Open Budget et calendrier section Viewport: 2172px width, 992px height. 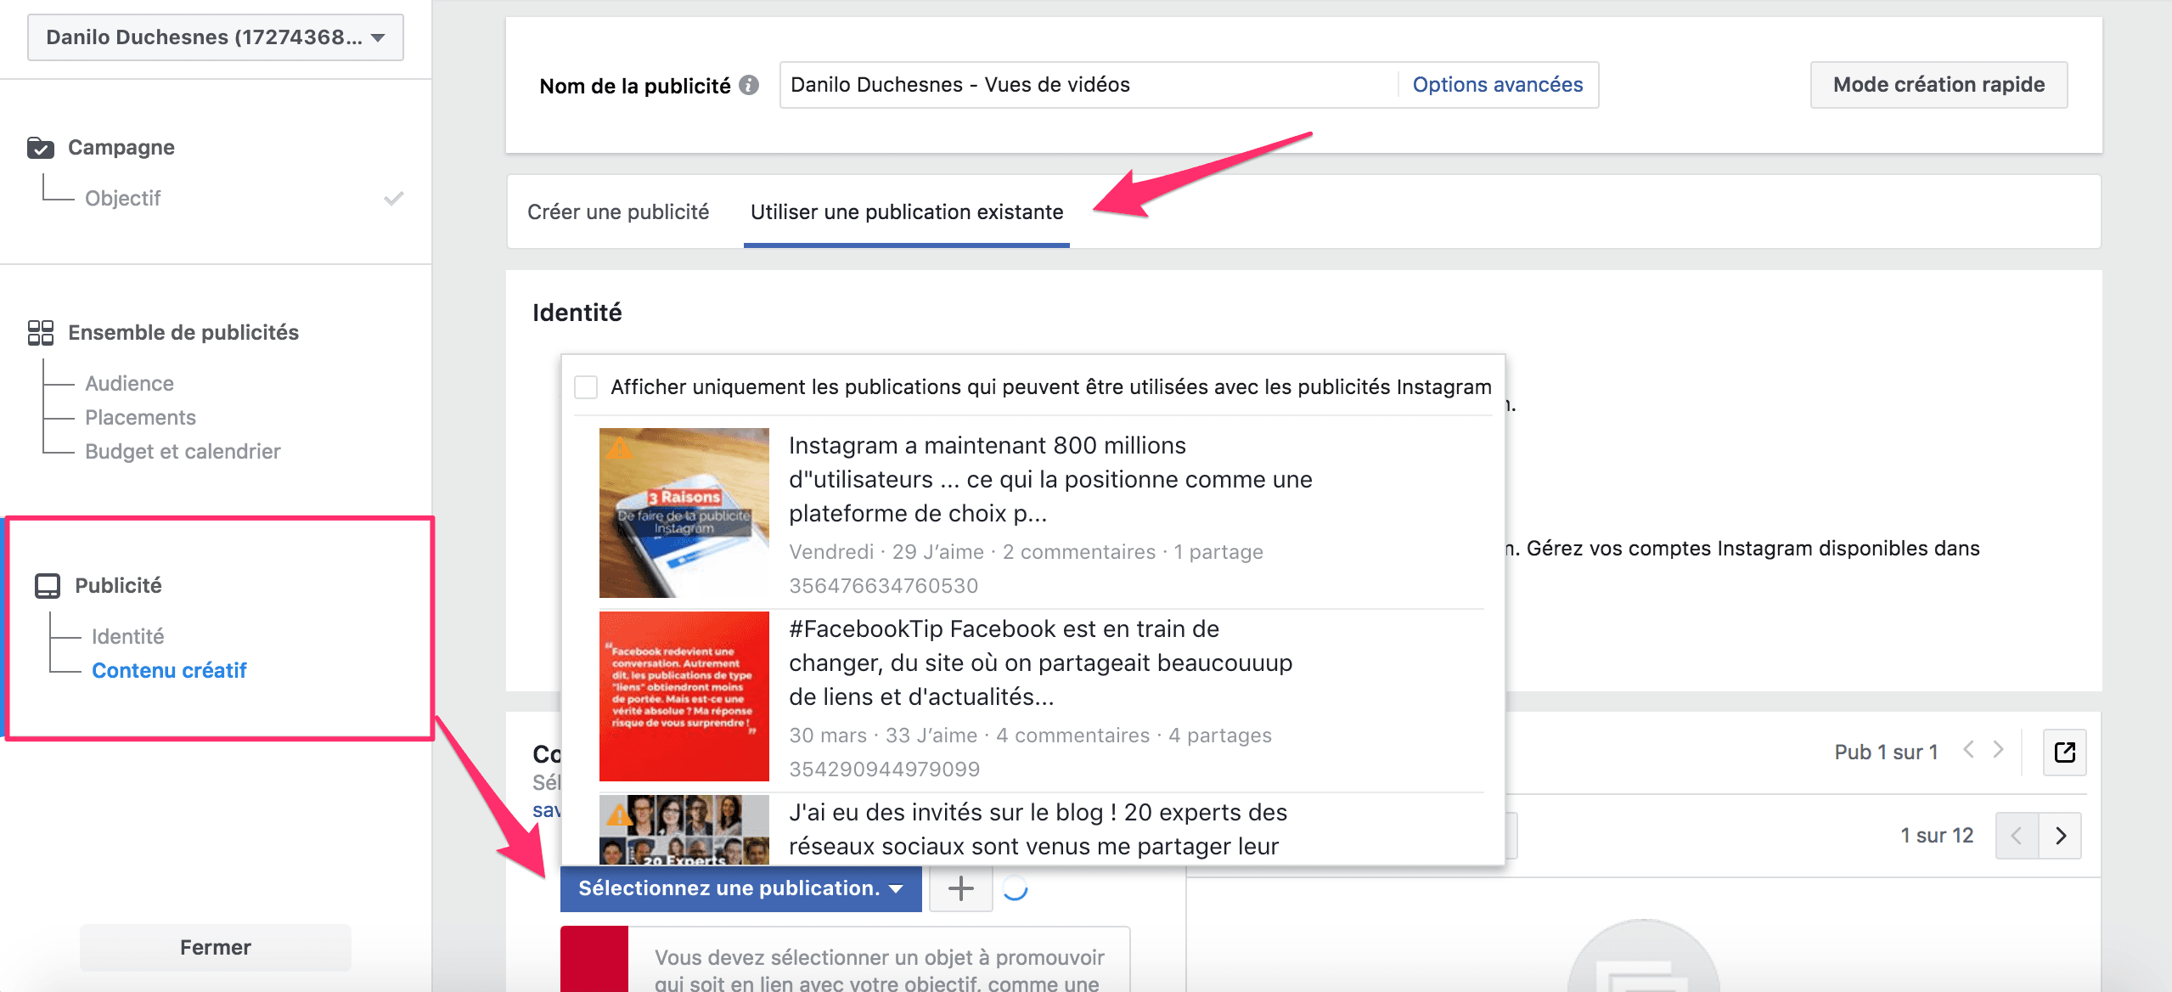pyautogui.click(x=183, y=452)
